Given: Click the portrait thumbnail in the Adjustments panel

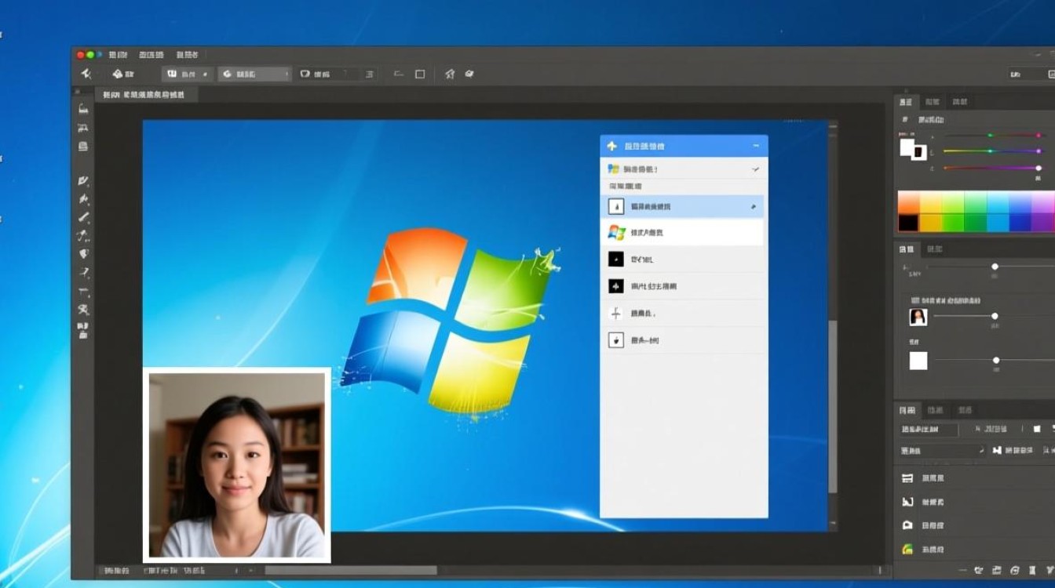Looking at the screenshot, I should pyautogui.click(x=918, y=316).
